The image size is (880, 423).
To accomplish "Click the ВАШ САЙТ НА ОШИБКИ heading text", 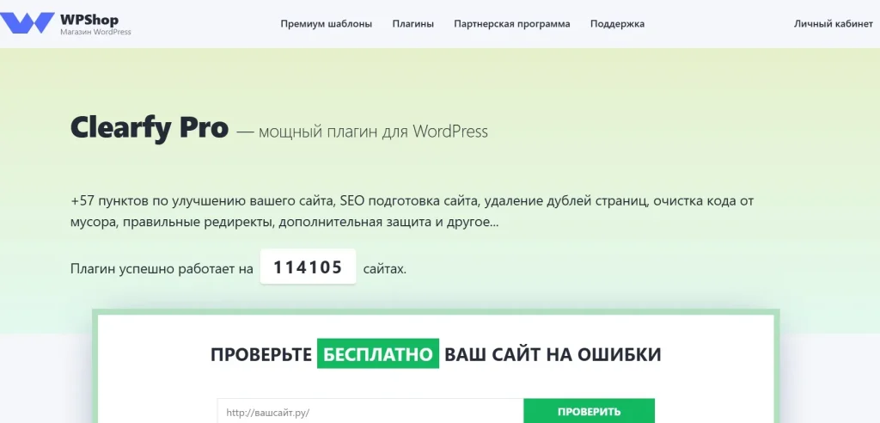I will pyautogui.click(x=553, y=354).
